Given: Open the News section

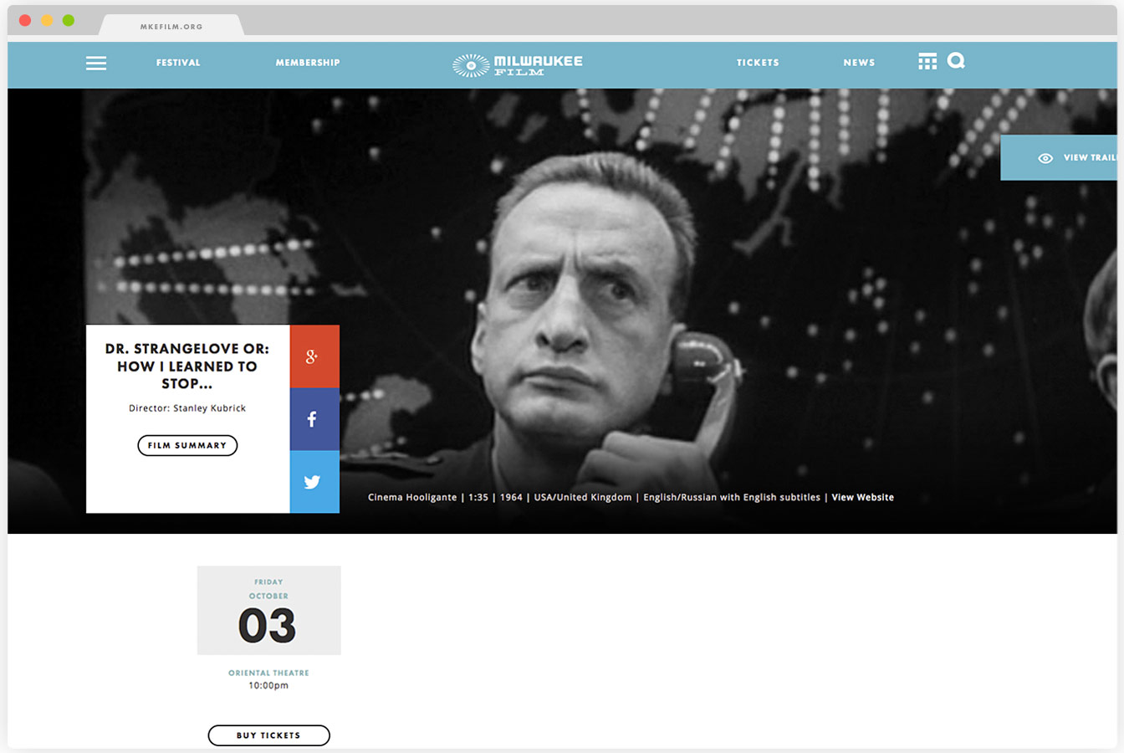Looking at the screenshot, I should (x=859, y=63).
